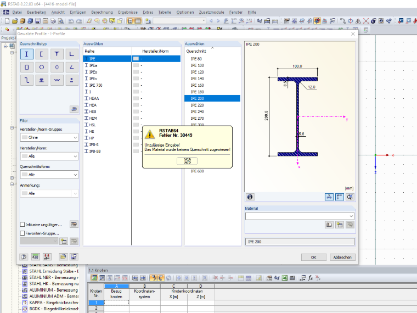Viewport: 417px width, 313px height.
Task: Click OK button of profile dialog
Action: [314, 257]
